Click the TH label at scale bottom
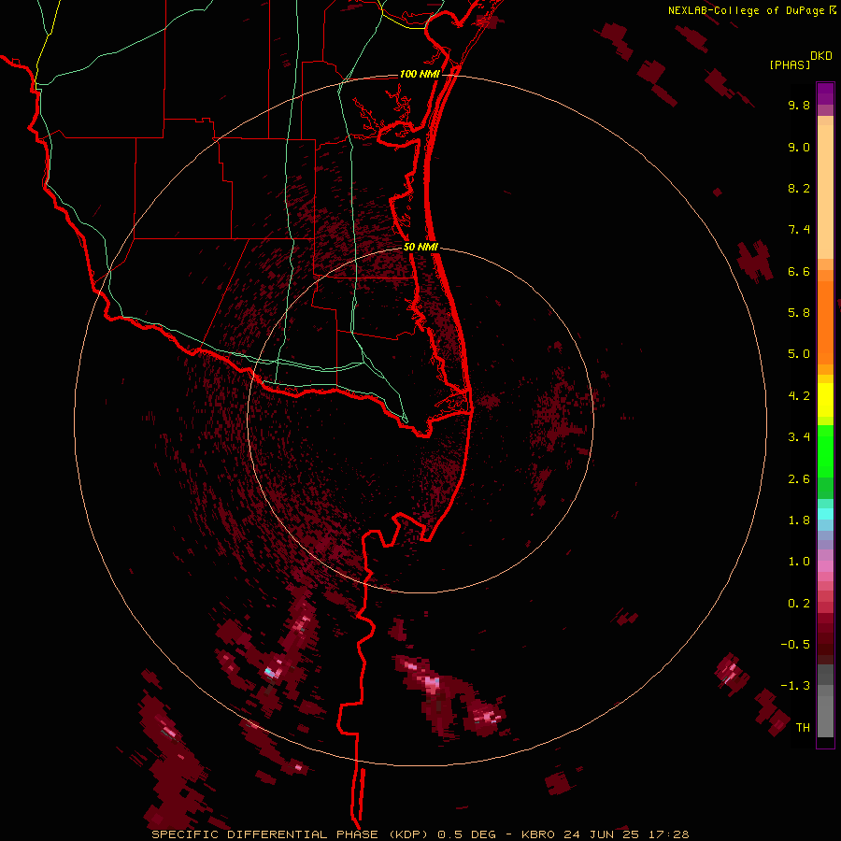 point(803,728)
